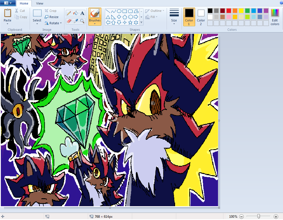Pick the Down arrow shape

(x=119, y=23)
